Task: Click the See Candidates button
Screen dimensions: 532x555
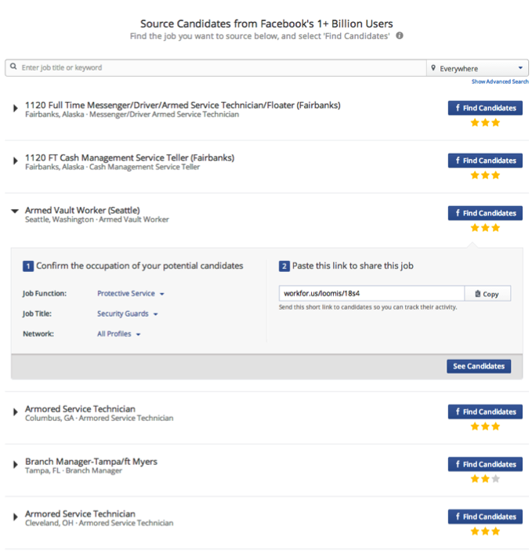Action: 479,366
